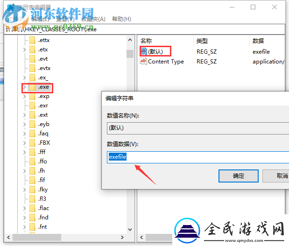The height and width of the screenshot is (246, 289).
Task: Click the .ffo folder icon
Action: point(32,162)
